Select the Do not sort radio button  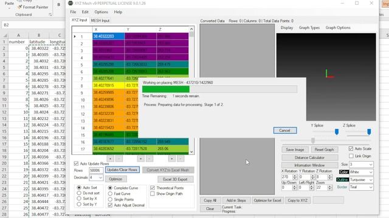pos(79,193)
